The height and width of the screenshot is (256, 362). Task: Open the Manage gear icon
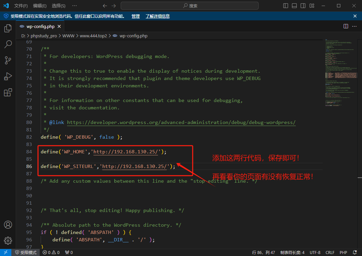(x=8, y=240)
